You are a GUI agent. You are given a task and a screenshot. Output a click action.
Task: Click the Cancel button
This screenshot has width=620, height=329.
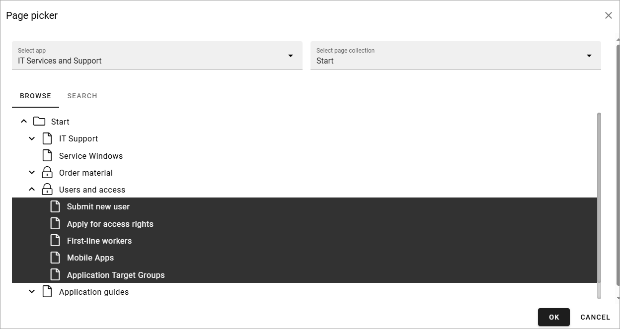[x=595, y=317]
